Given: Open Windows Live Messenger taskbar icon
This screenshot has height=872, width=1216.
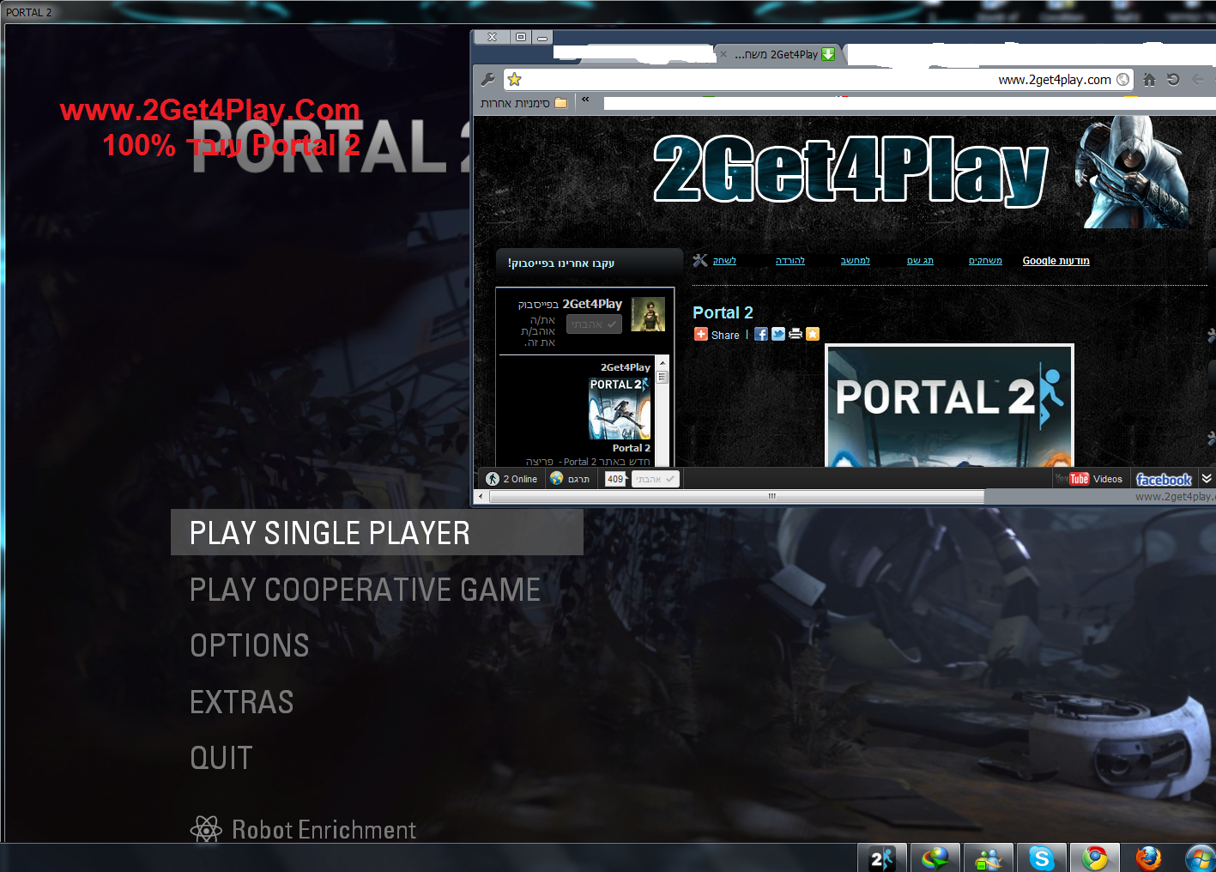Looking at the screenshot, I should [989, 857].
